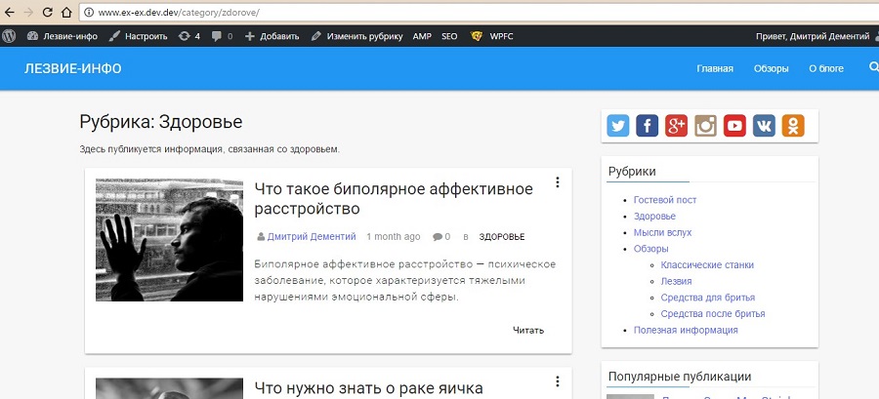The height and width of the screenshot is (399, 879).
Task: Open three-dot menu on the bipolar disorder post
Action: tap(558, 182)
